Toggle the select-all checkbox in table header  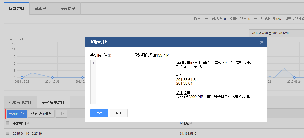pyautogui.click(x=8, y=123)
